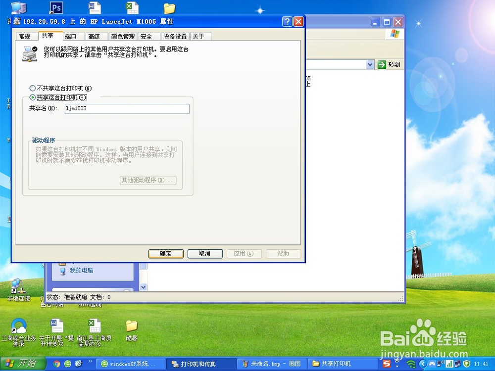Click the green 转到 go arrow
This screenshot has height=371, width=495.
tap(382, 65)
